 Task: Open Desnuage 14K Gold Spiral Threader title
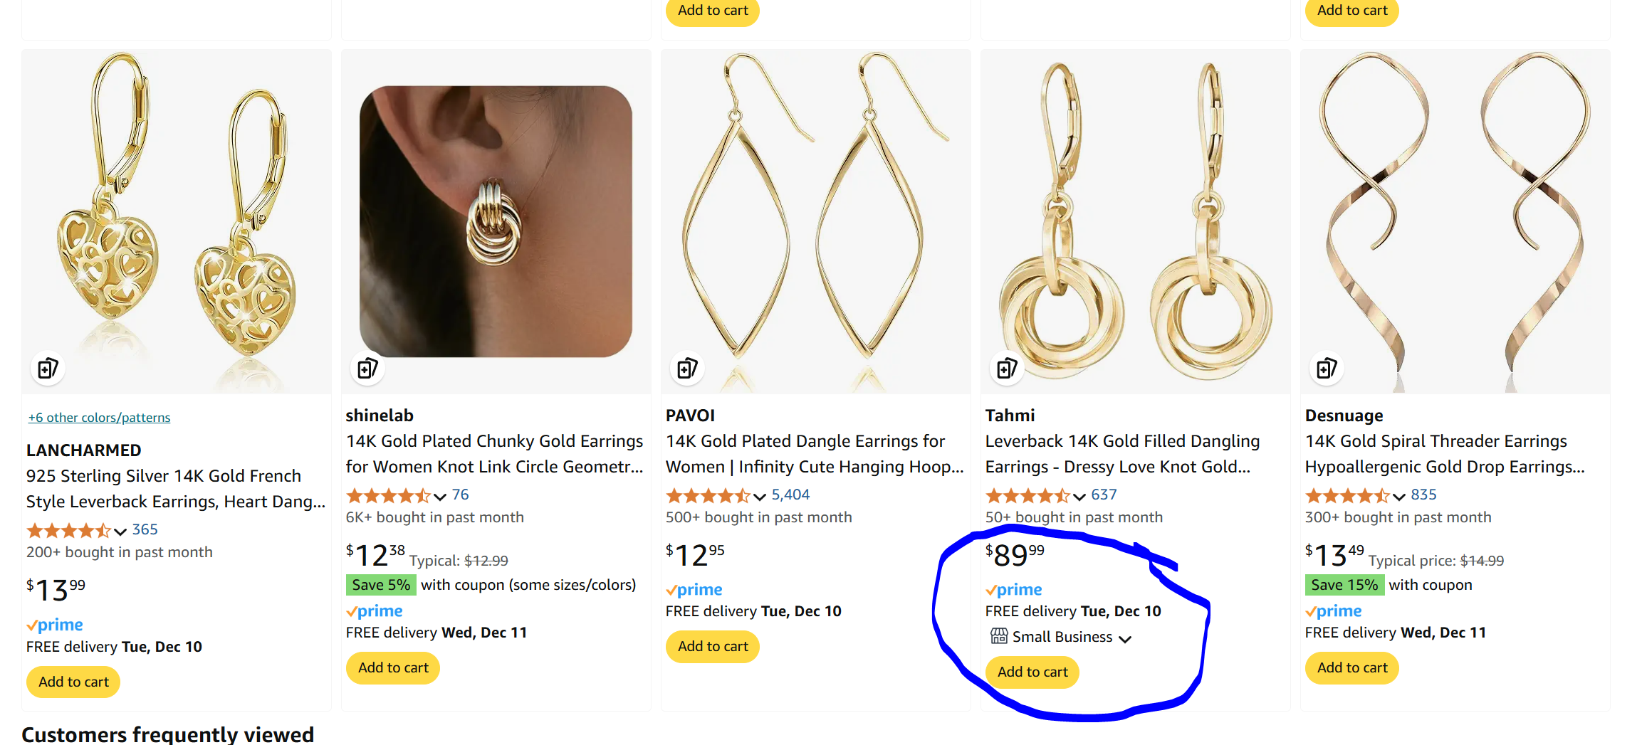(1445, 454)
